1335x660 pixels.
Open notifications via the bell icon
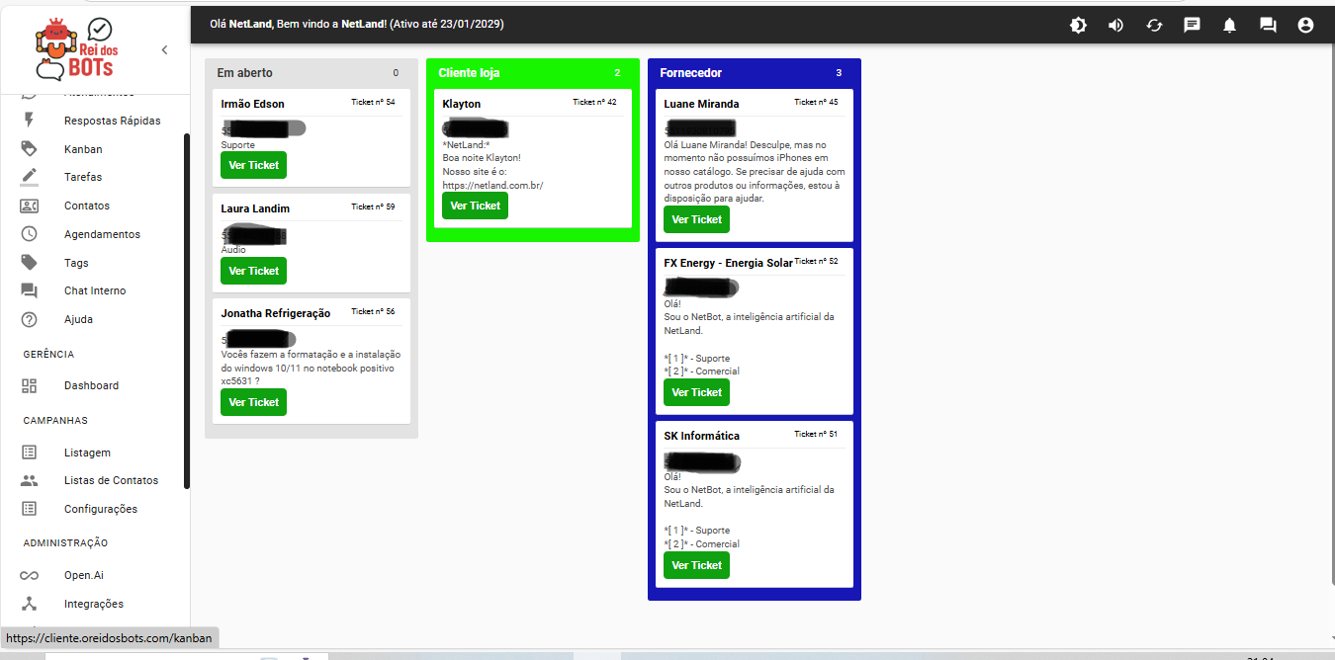[1229, 25]
